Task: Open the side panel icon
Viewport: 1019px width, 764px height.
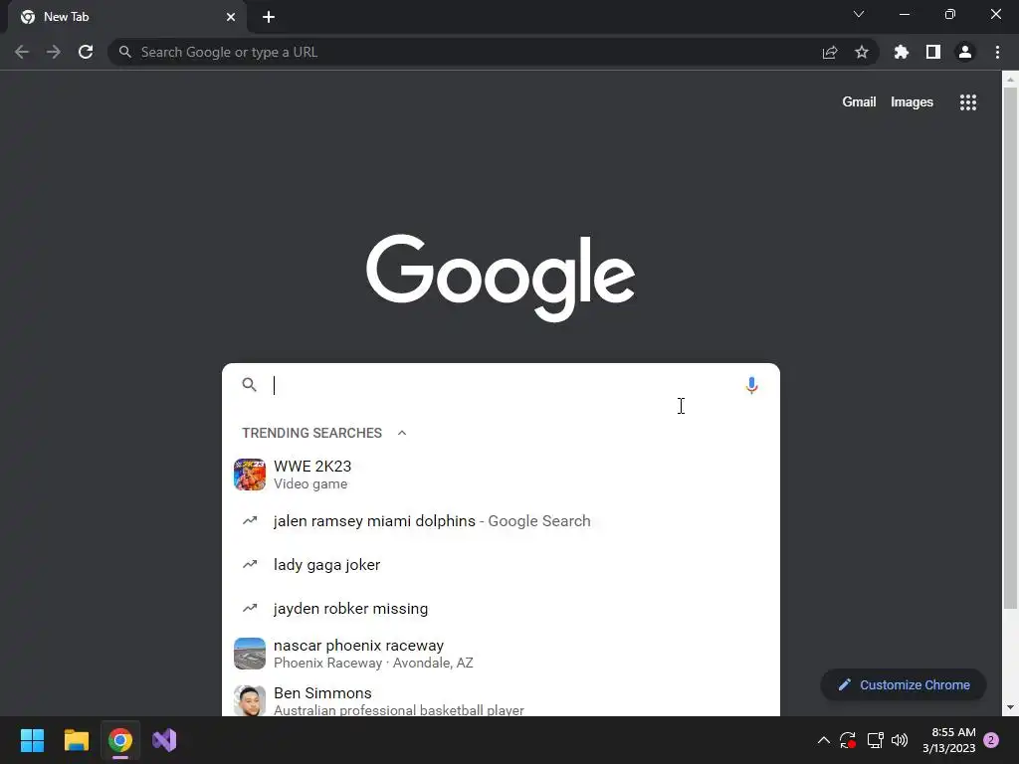Action: tap(933, 52)
